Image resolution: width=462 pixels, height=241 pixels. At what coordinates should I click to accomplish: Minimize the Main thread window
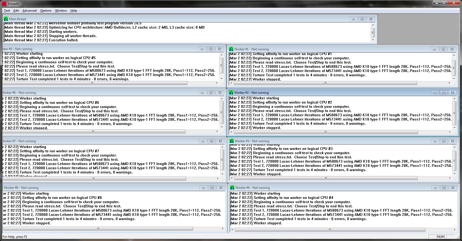[353, 19]
